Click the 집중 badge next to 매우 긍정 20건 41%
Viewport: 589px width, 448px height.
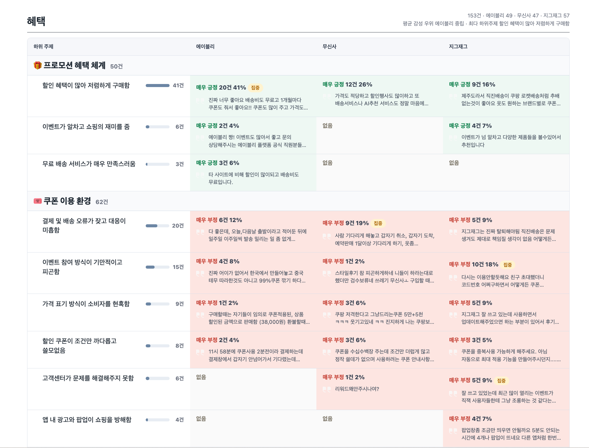(x=255, y=88)
